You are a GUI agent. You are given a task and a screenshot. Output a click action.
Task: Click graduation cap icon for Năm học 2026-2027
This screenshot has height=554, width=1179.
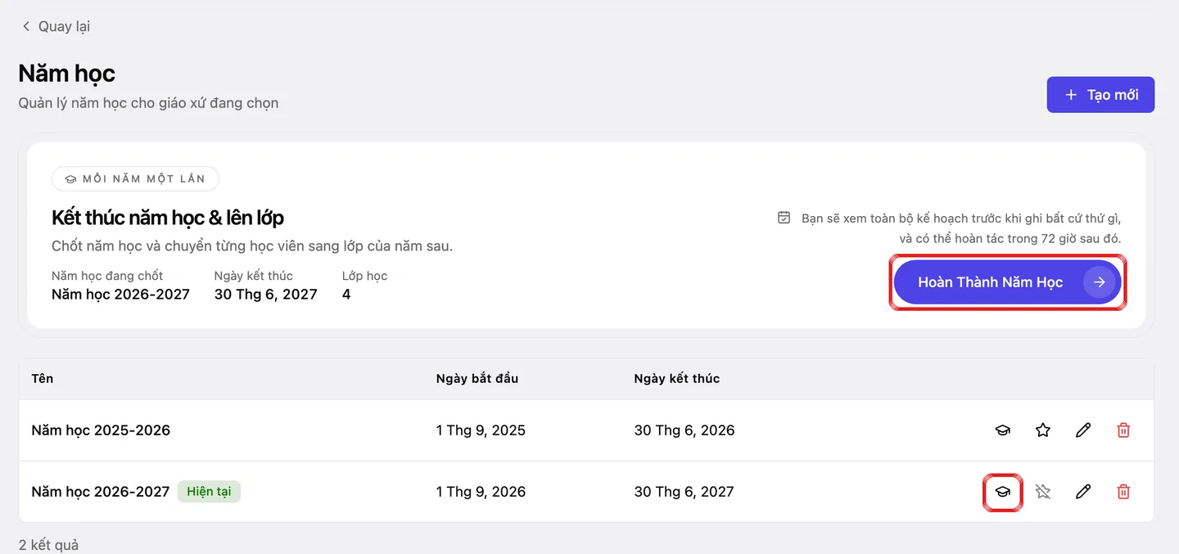click(1002, 492)
